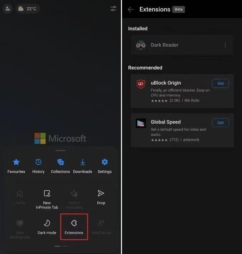Tap the Beta badge

point(179,9)
